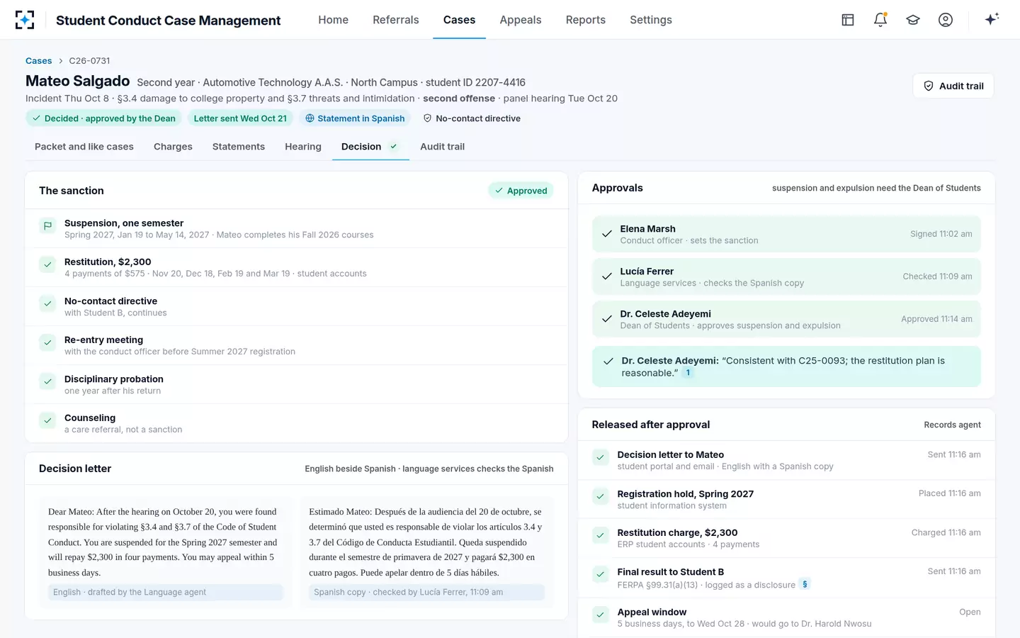The width and height of the screenshot is (1020, 638).
Task: Go to the Appeals nav item
Action: (x=521, y=20)
